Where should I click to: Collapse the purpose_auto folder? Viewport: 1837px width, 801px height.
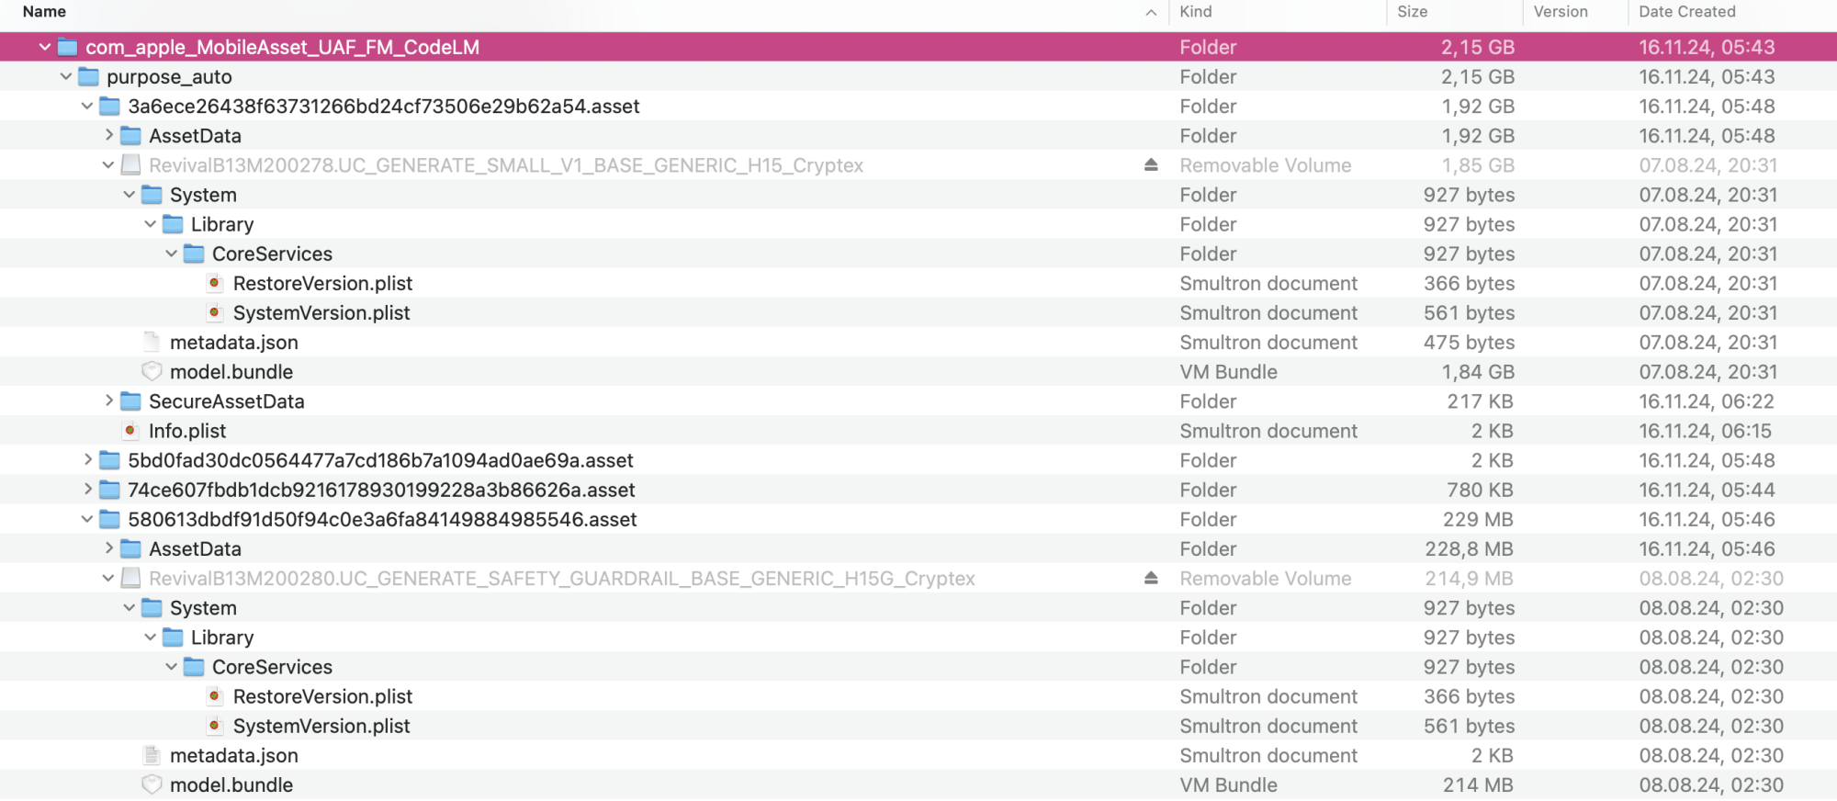click(x=65, y=76)
